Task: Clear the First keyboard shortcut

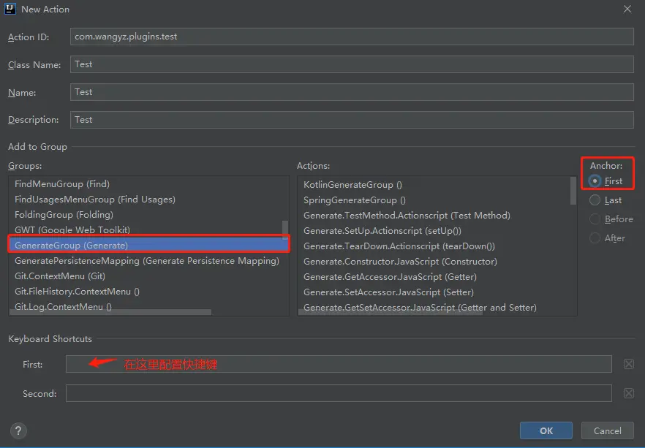Action: (x=629, y=364)
